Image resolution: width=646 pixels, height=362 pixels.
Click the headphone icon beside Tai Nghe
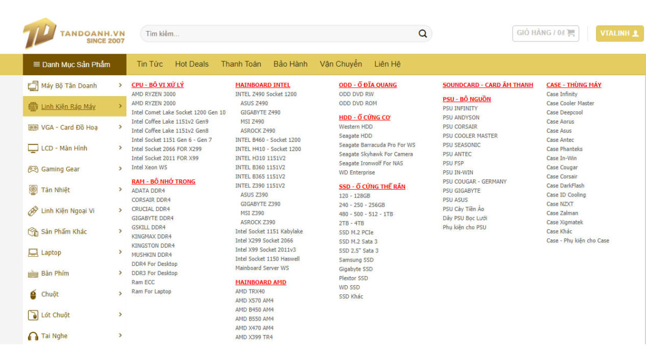[33, 336]
